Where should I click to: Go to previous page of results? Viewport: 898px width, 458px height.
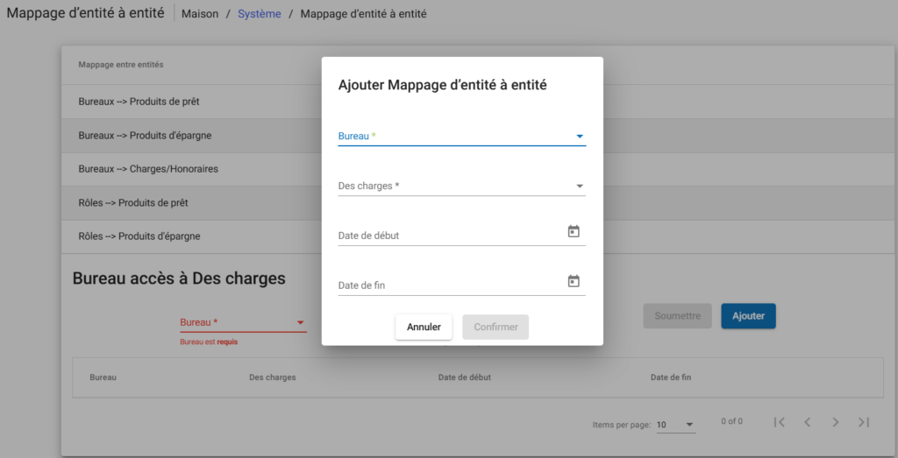coord(807,422)
